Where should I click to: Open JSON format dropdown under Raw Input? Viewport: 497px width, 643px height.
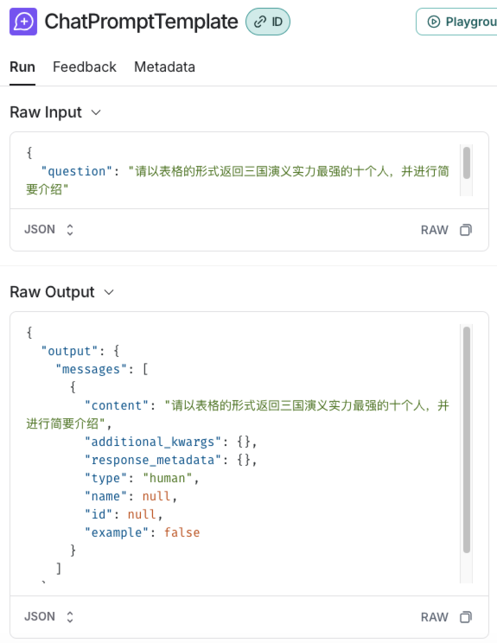[48, 229]
